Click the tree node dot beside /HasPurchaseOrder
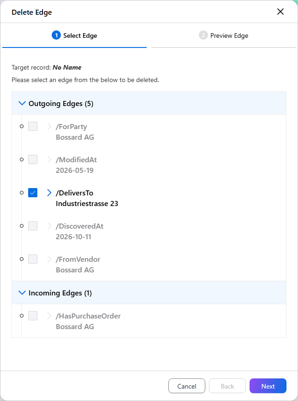 [22, 316]
